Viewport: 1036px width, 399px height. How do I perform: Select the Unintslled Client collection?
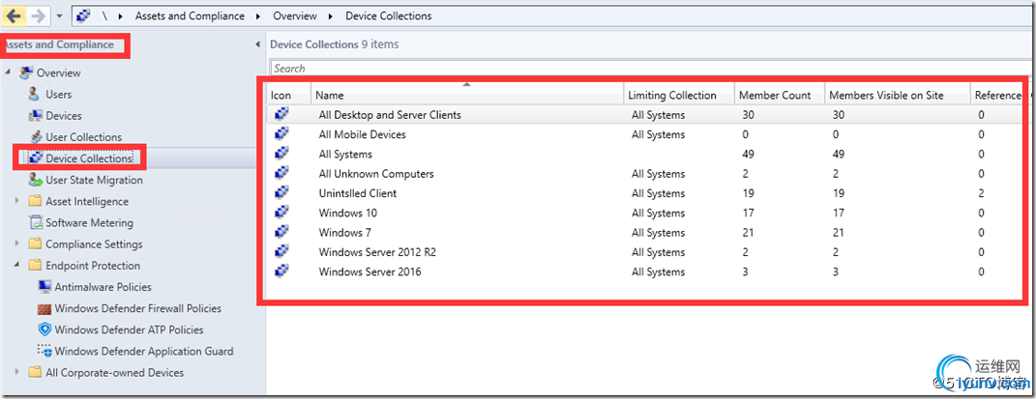pyautogui.click(x=358, y=193)
